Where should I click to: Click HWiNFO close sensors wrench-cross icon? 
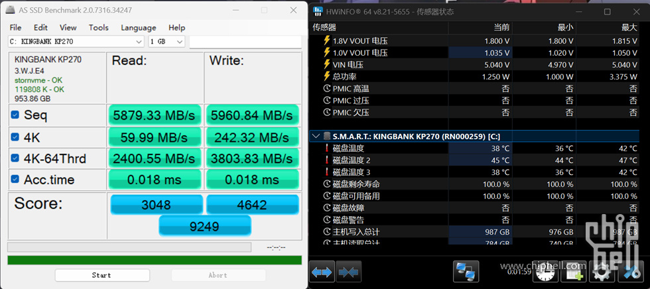(x=631, y=272)
